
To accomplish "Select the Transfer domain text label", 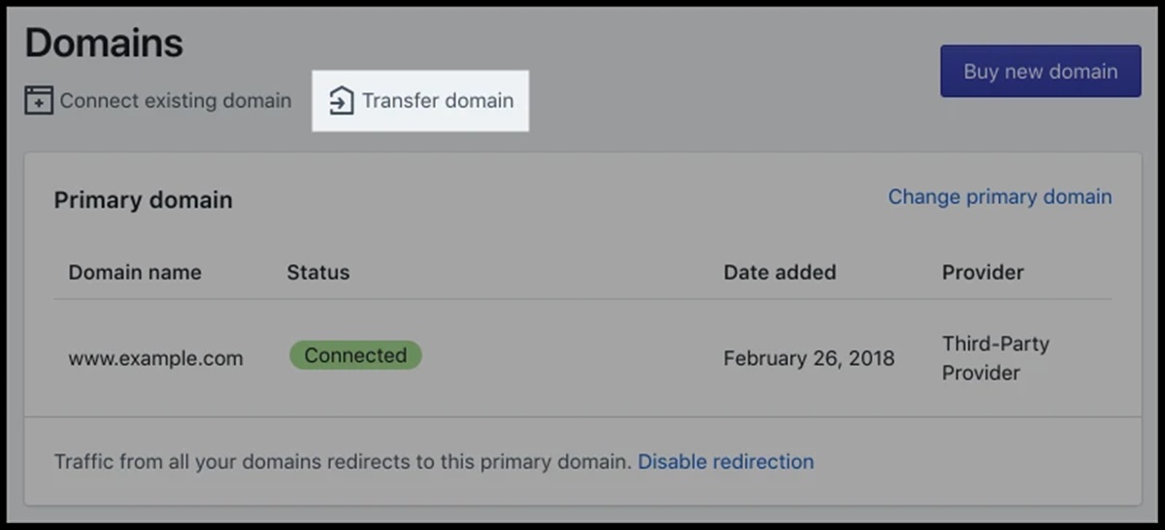I will 438,101.
